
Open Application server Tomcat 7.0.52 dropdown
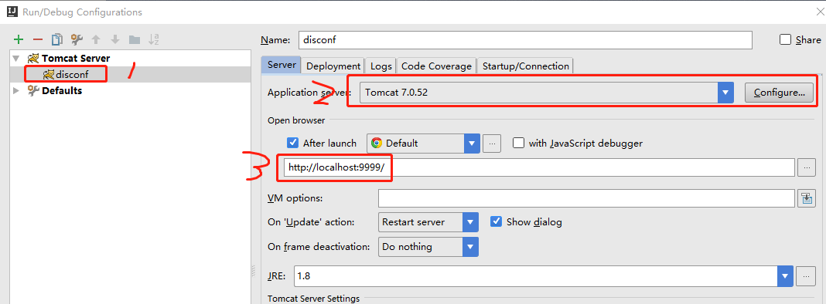tap(547, 93)
